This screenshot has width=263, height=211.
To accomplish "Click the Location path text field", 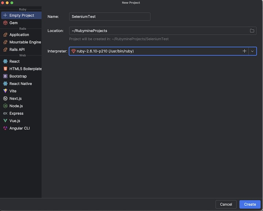I will point(157,31).
